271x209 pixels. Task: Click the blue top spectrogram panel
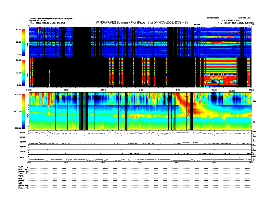pyautogui.click(x=140, y=42)
